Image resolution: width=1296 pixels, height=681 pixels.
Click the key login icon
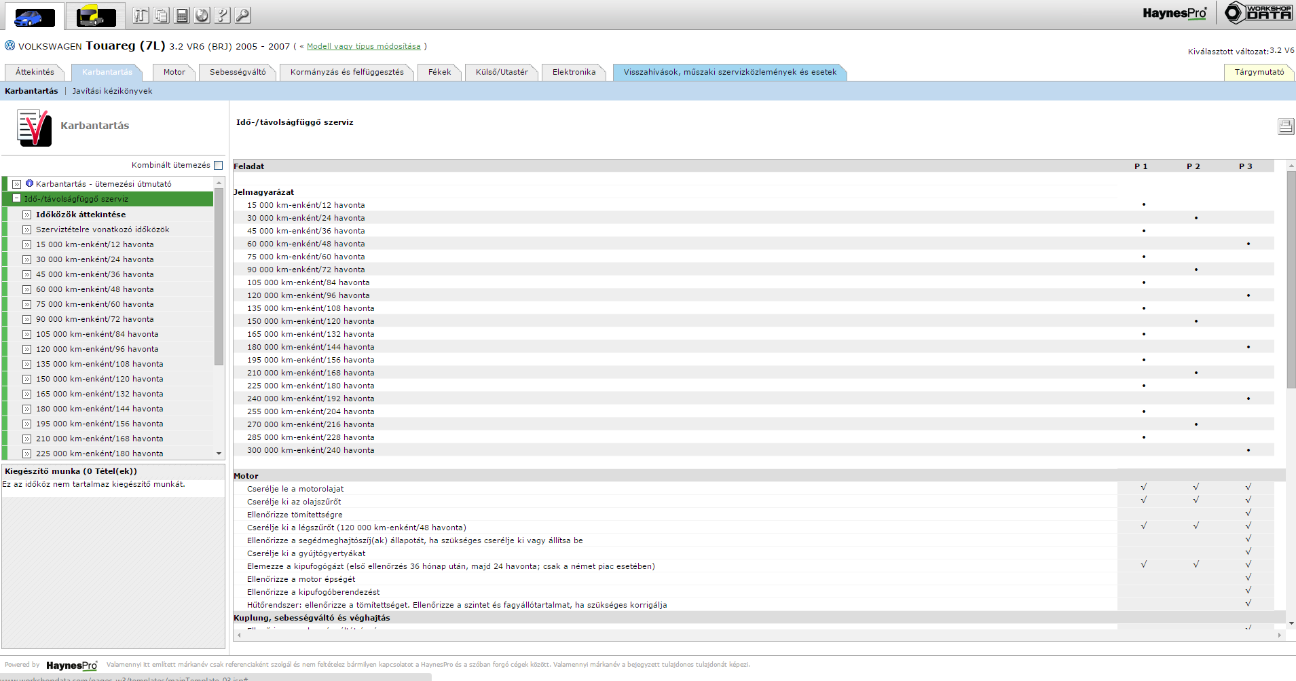pos(243,15)
